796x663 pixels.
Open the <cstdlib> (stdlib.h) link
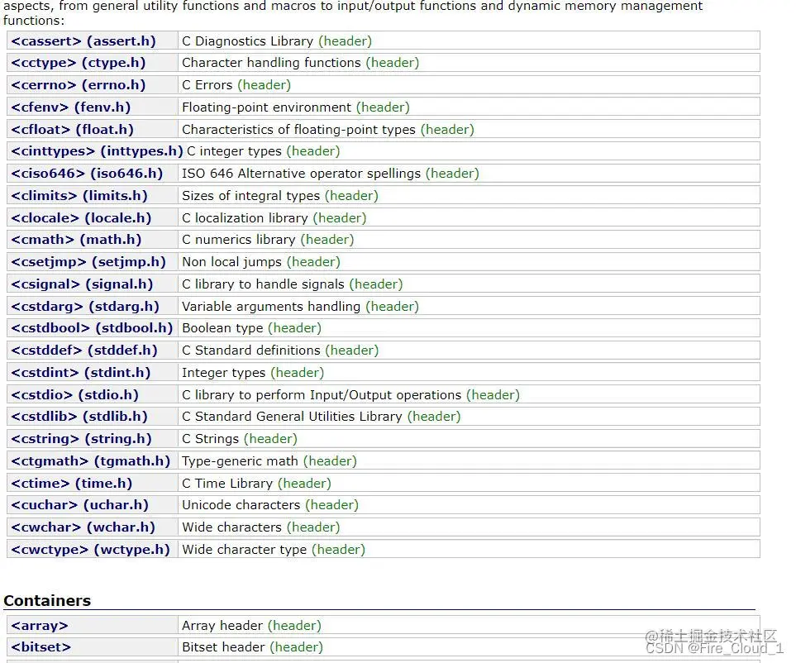[x=79, y=417]
